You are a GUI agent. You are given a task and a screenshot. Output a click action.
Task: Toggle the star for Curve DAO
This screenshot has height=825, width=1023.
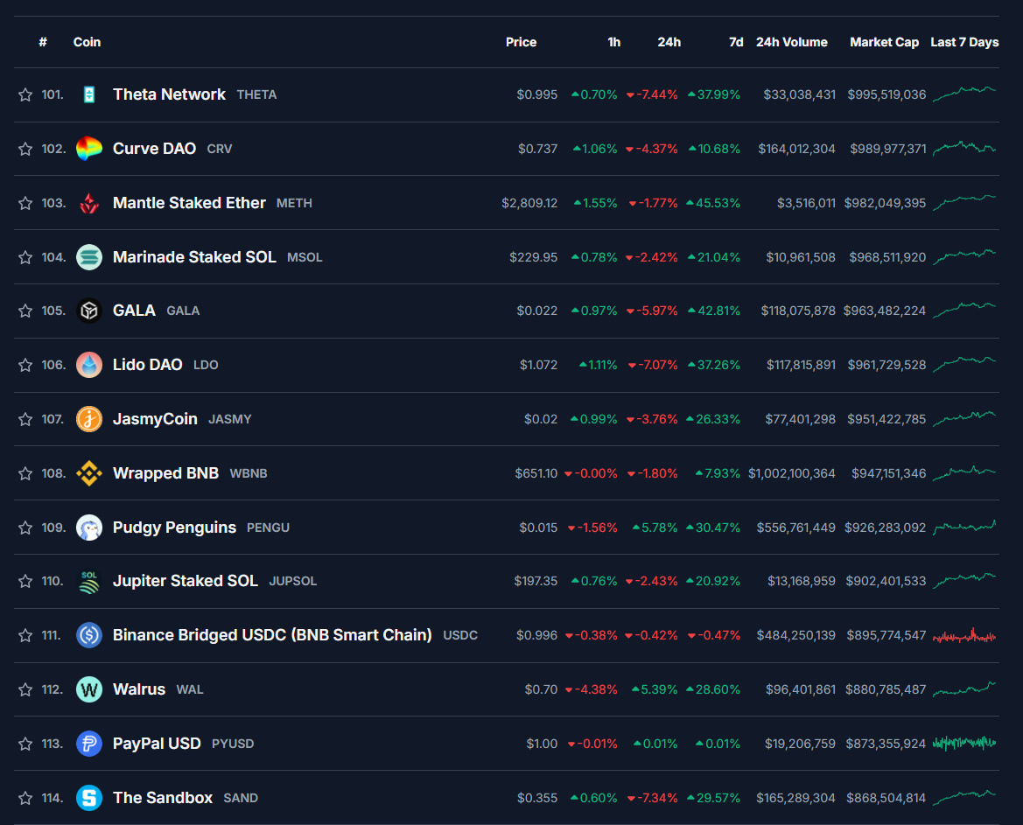click(x=25, y=149)
